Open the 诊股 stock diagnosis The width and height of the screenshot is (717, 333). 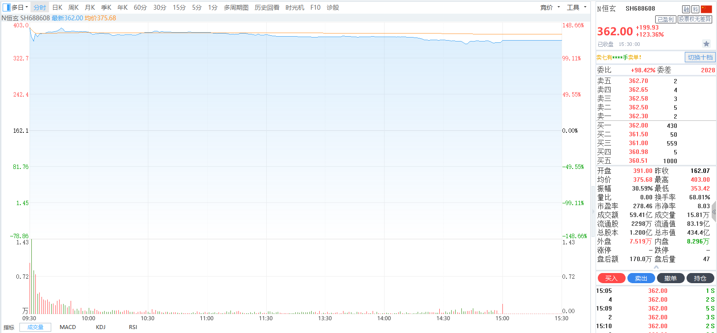pos(333,7)
